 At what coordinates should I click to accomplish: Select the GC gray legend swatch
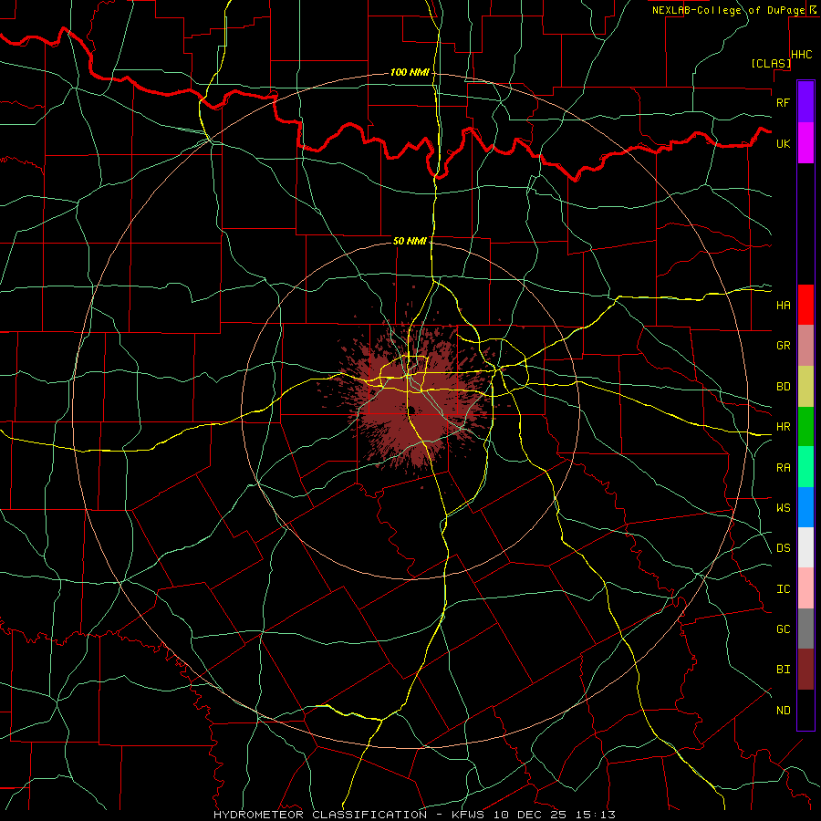(805, 629)
